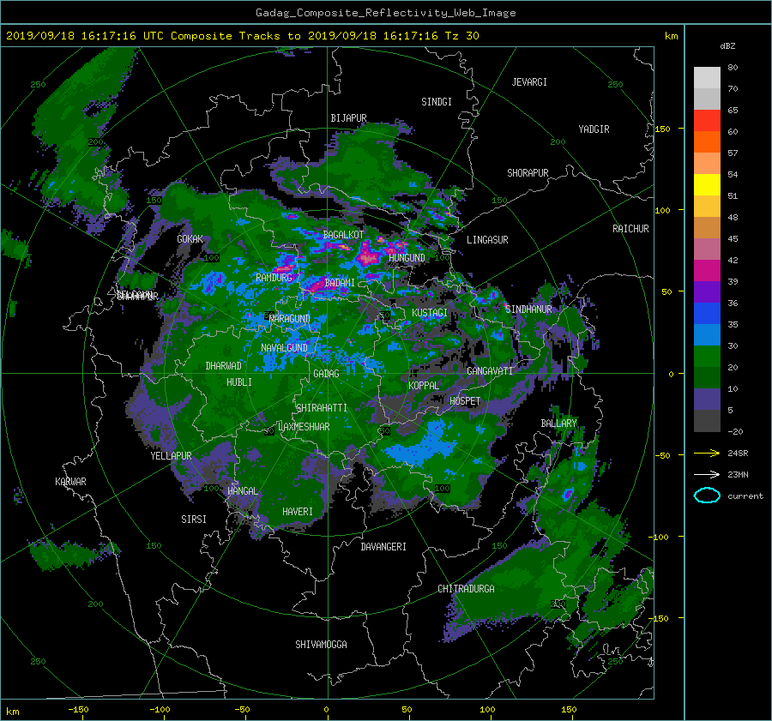Select the HUNGUND label

click(x=407, y=258)
